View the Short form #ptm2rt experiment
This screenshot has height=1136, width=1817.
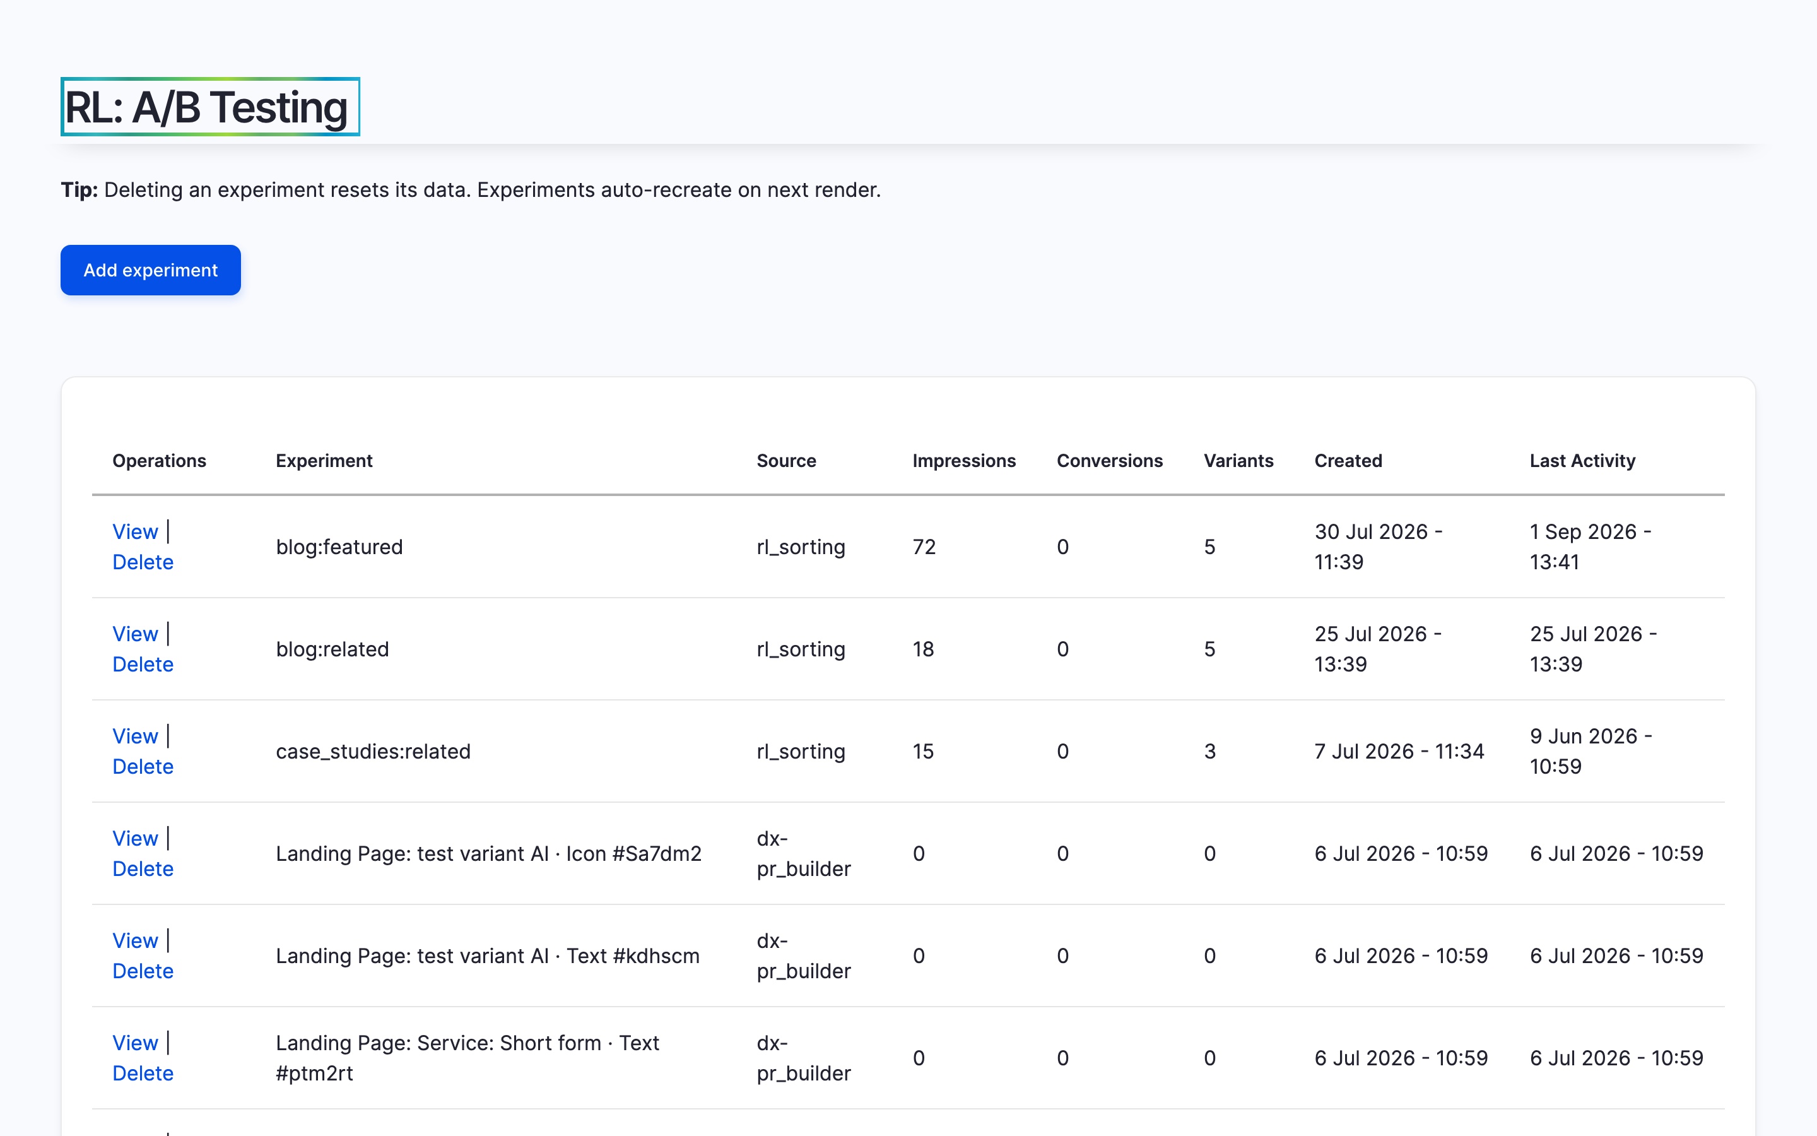click(135, 1042)
